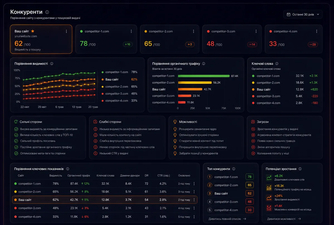Sort table by Органічний трафік column header
This screenshot has width=334, height=225.
click(x=79, y=176)
